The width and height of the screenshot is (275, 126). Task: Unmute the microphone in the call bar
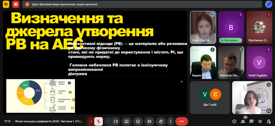point(99,121)
